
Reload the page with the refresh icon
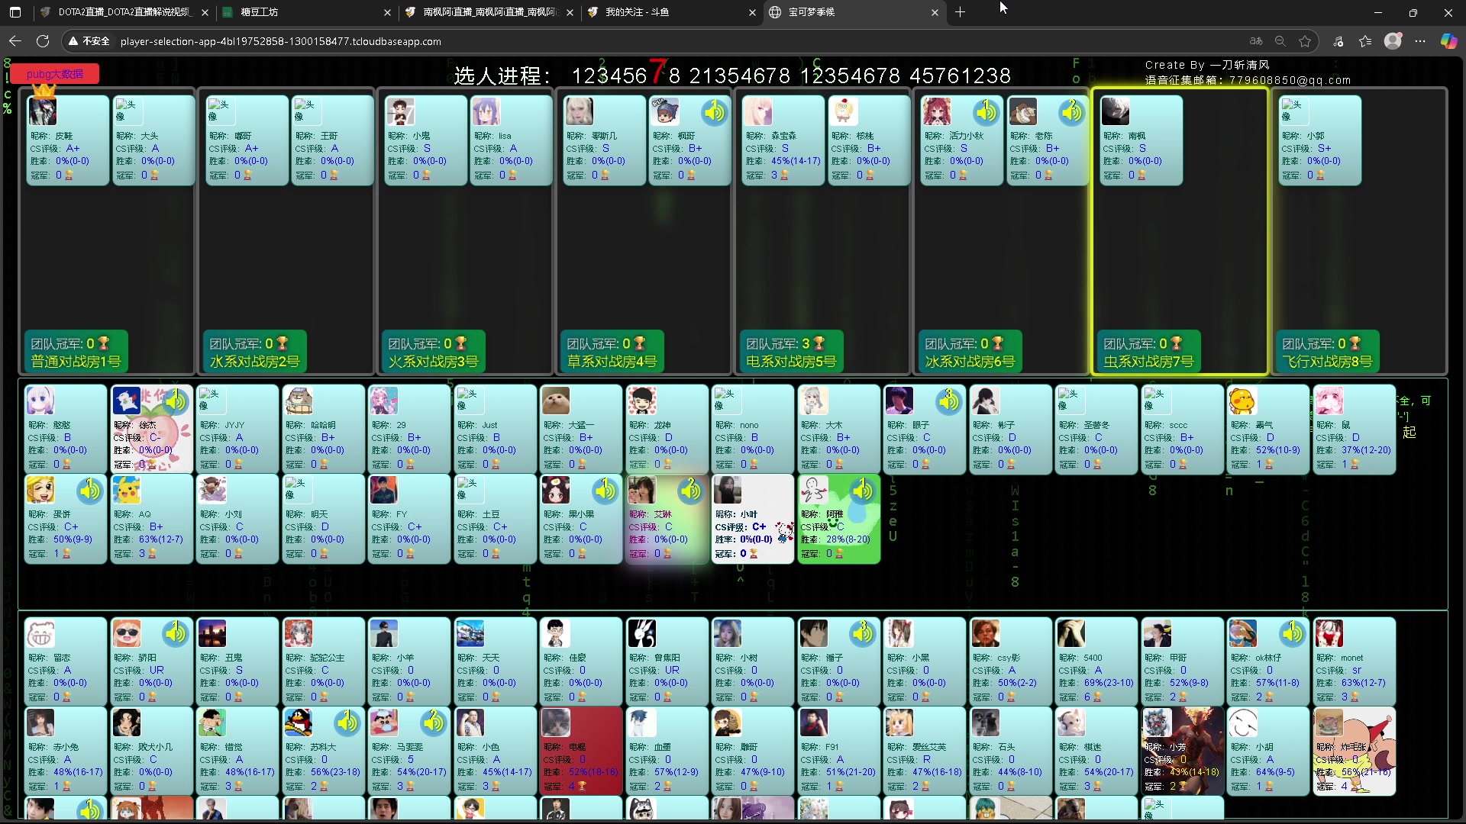(x=43, y=41)
